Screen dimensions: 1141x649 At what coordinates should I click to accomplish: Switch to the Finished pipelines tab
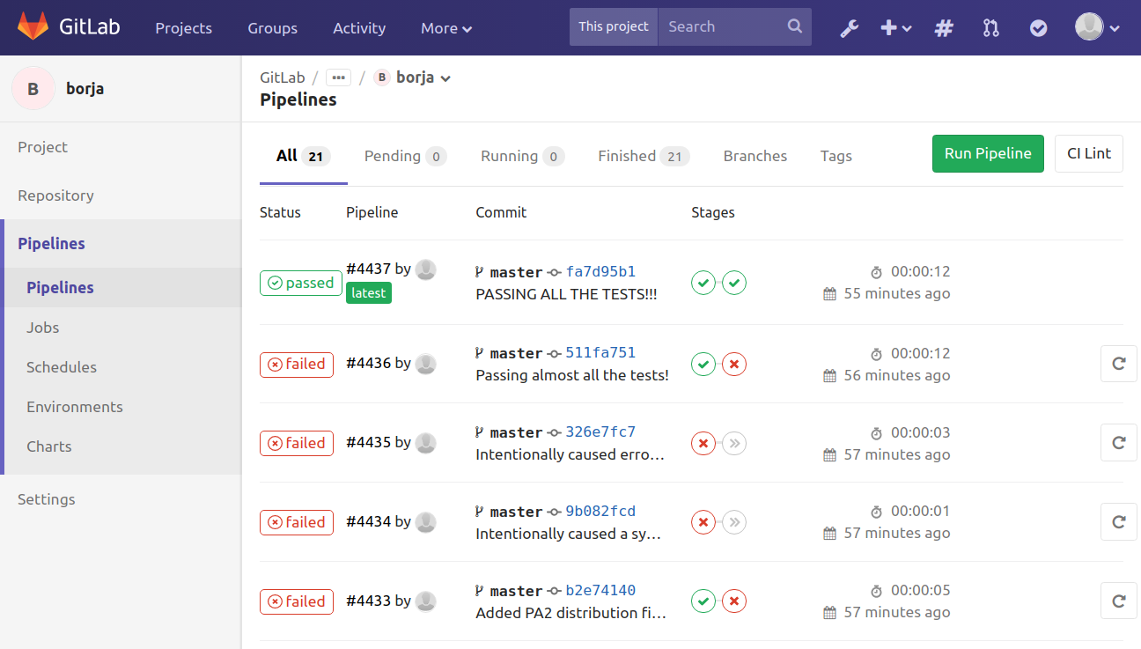(643, 156)
